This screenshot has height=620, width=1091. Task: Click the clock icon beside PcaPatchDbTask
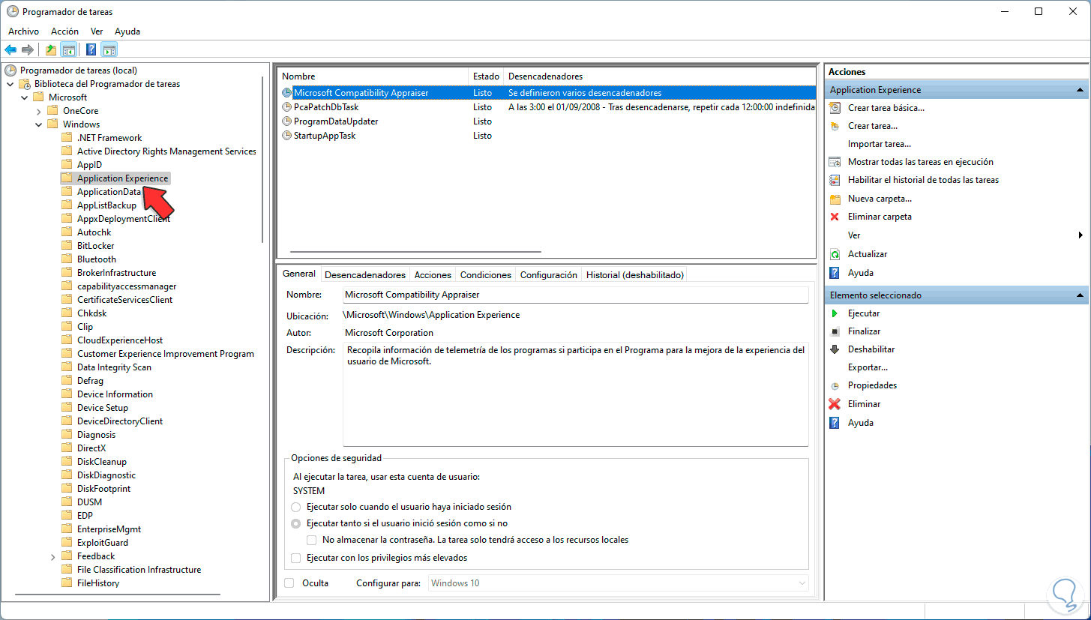pos(286,107)
